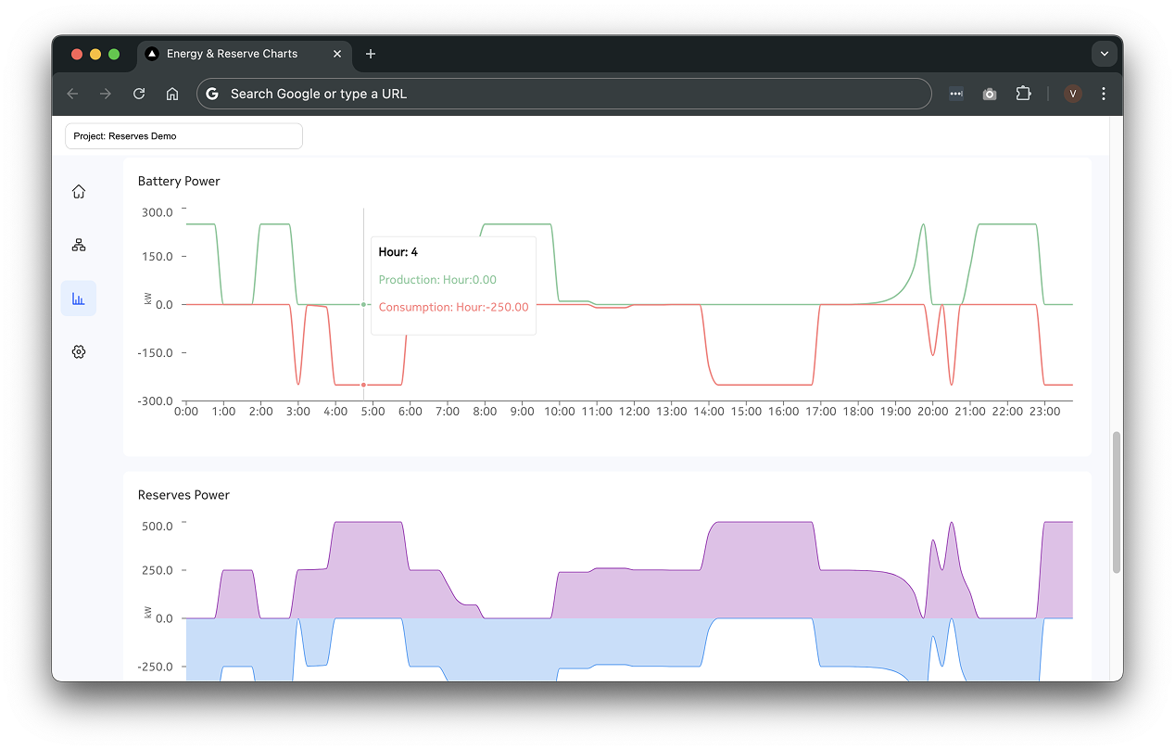Image resolution: width=1175 pixels, height=750 pixels.
Task: Click the 14:00 label on Battery Power axis
Action: pyautogui.click(x=709, y=412)
